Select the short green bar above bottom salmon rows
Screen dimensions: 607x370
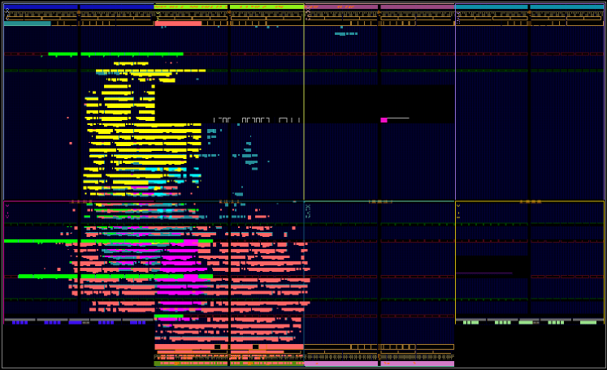169,316
